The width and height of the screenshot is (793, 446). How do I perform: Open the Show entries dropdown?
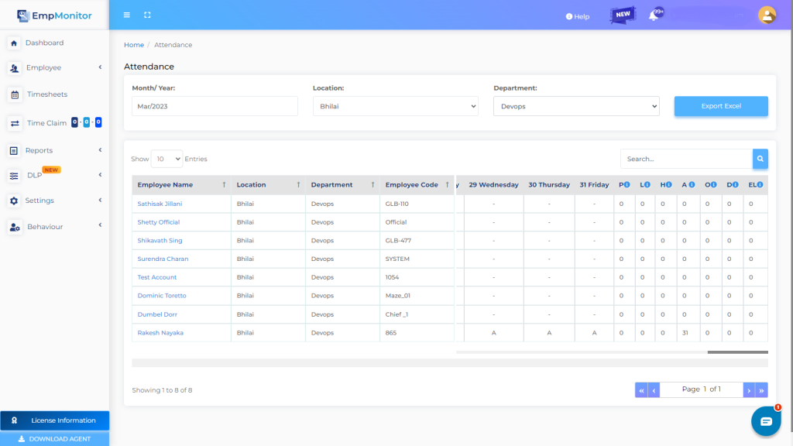pos(166,159)
